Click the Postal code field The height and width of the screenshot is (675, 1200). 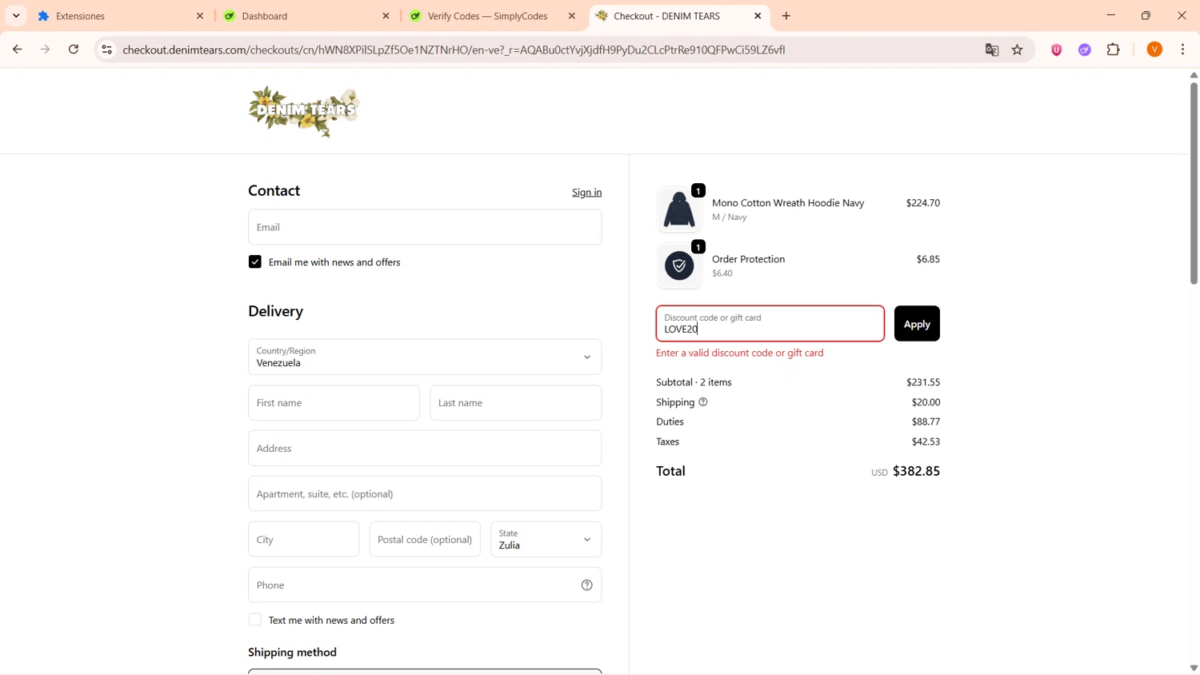425,539
